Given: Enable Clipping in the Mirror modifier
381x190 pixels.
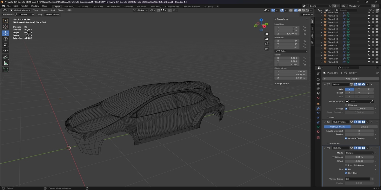Looking at the screenshot, I should tap(346, 105).
